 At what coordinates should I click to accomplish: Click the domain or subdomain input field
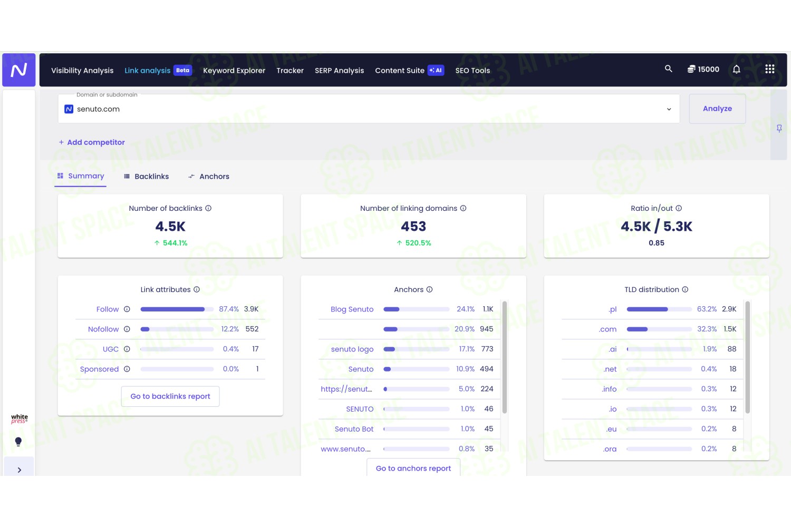369,109
